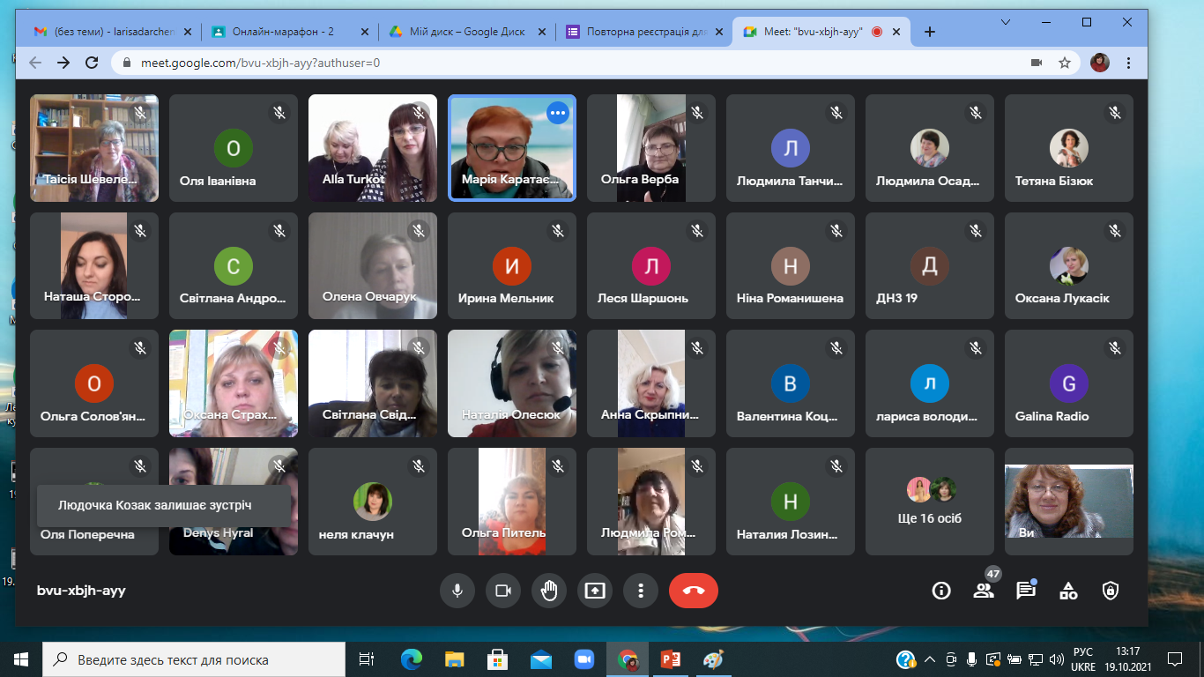
Task: Start presenting screen now
Action: (595, 591)
